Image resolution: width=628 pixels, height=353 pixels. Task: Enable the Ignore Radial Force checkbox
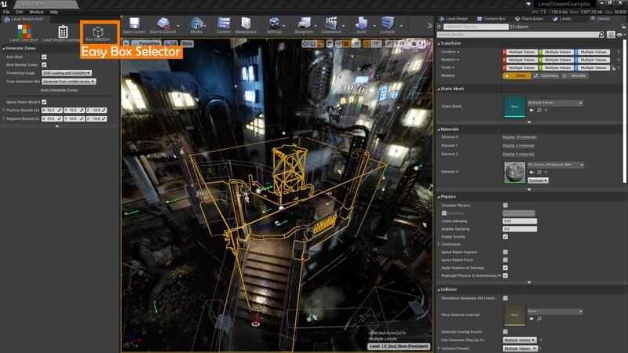tap(506, 260)
